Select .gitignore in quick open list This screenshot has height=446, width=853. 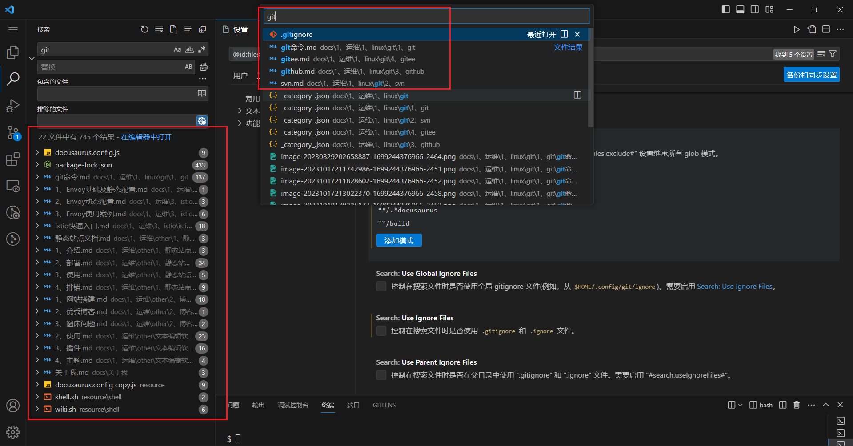(x=426, y=34)
